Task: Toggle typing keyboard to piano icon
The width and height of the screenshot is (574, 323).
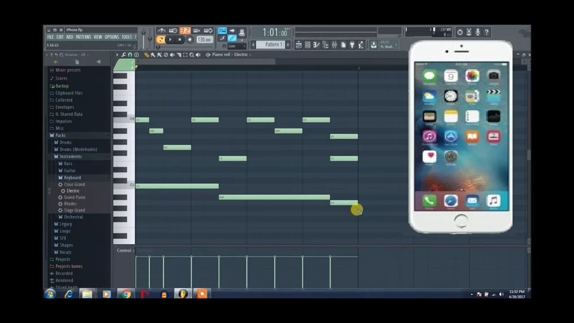Action: click(x=222, y=31)
